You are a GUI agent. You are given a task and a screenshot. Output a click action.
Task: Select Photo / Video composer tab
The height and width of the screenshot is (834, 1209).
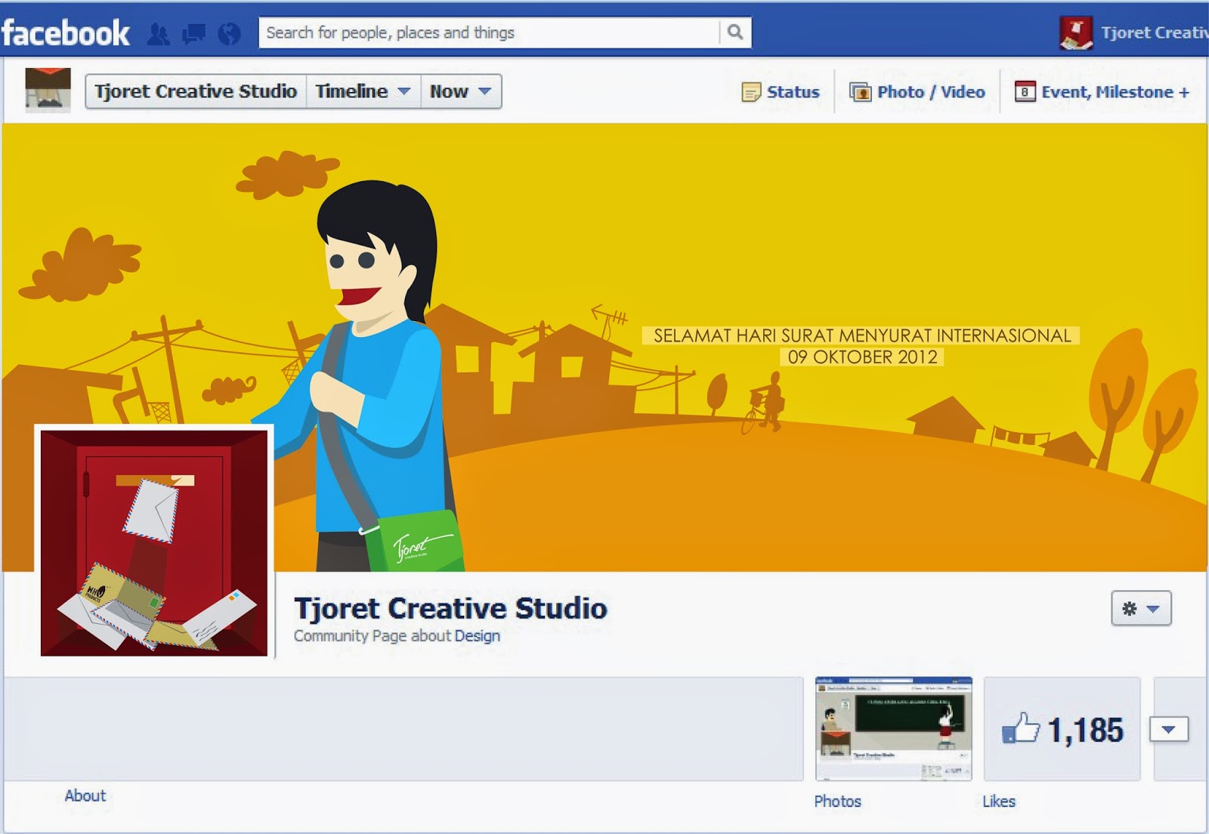tap(918, 92)
